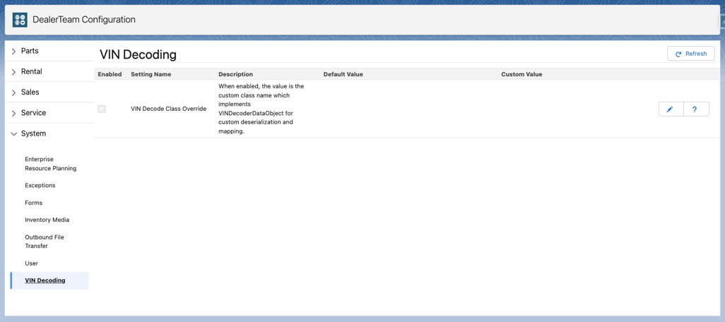Click the DealerTeam Configuration app icon

click(x=20, y=20)
